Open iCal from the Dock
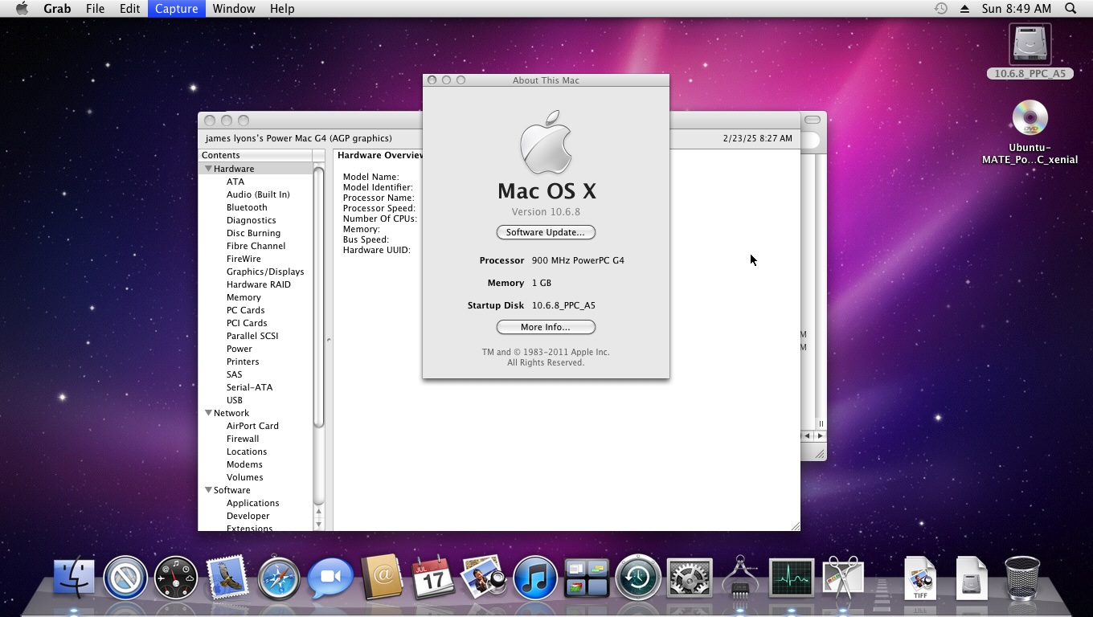This screenshot has width=1093, height=617. tap(433, 578)
